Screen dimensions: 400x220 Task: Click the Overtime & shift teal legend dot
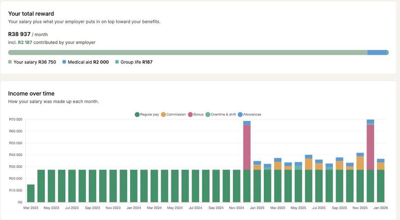tap(208, 114)
